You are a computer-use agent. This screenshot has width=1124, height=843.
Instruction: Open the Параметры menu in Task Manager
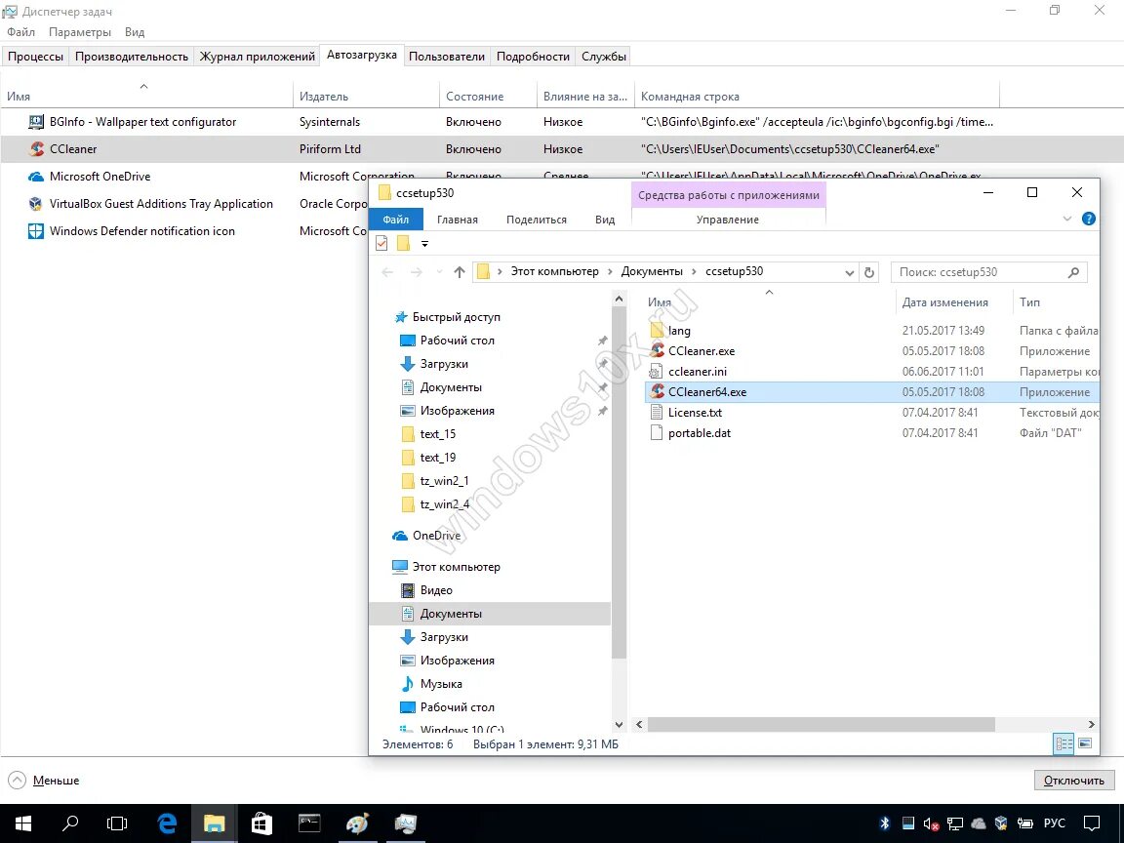(x=79, y=31)
